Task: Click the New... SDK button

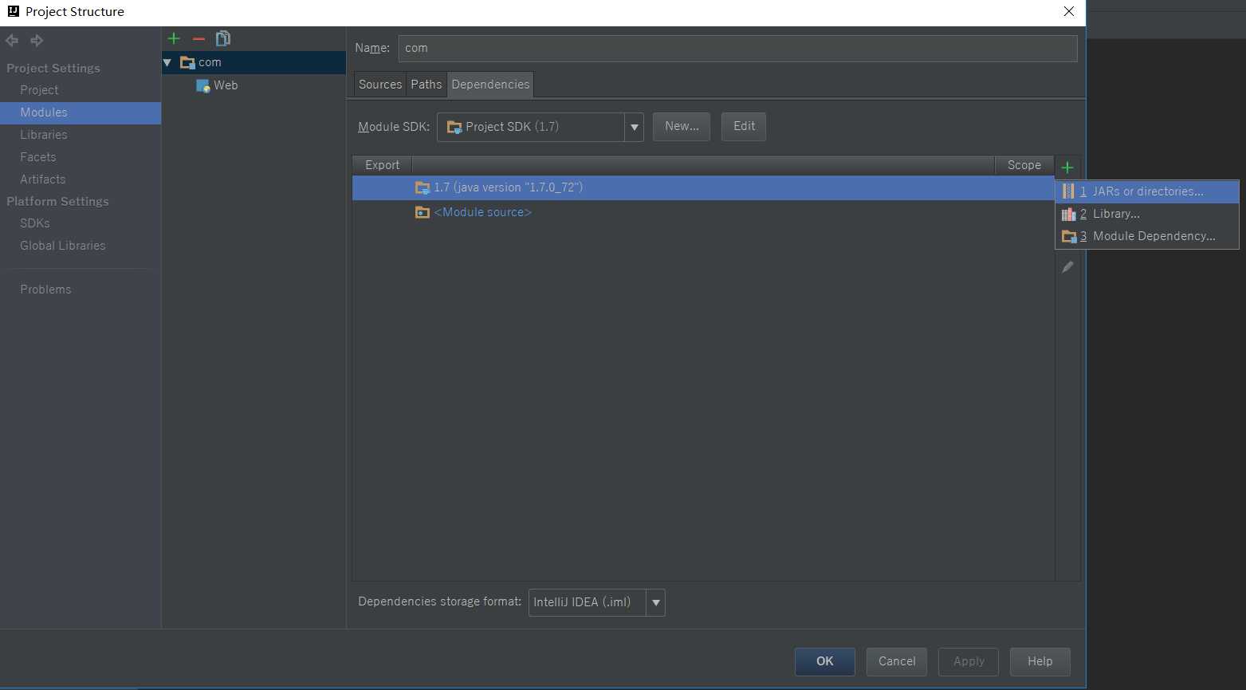Action: tap(682, 126)
